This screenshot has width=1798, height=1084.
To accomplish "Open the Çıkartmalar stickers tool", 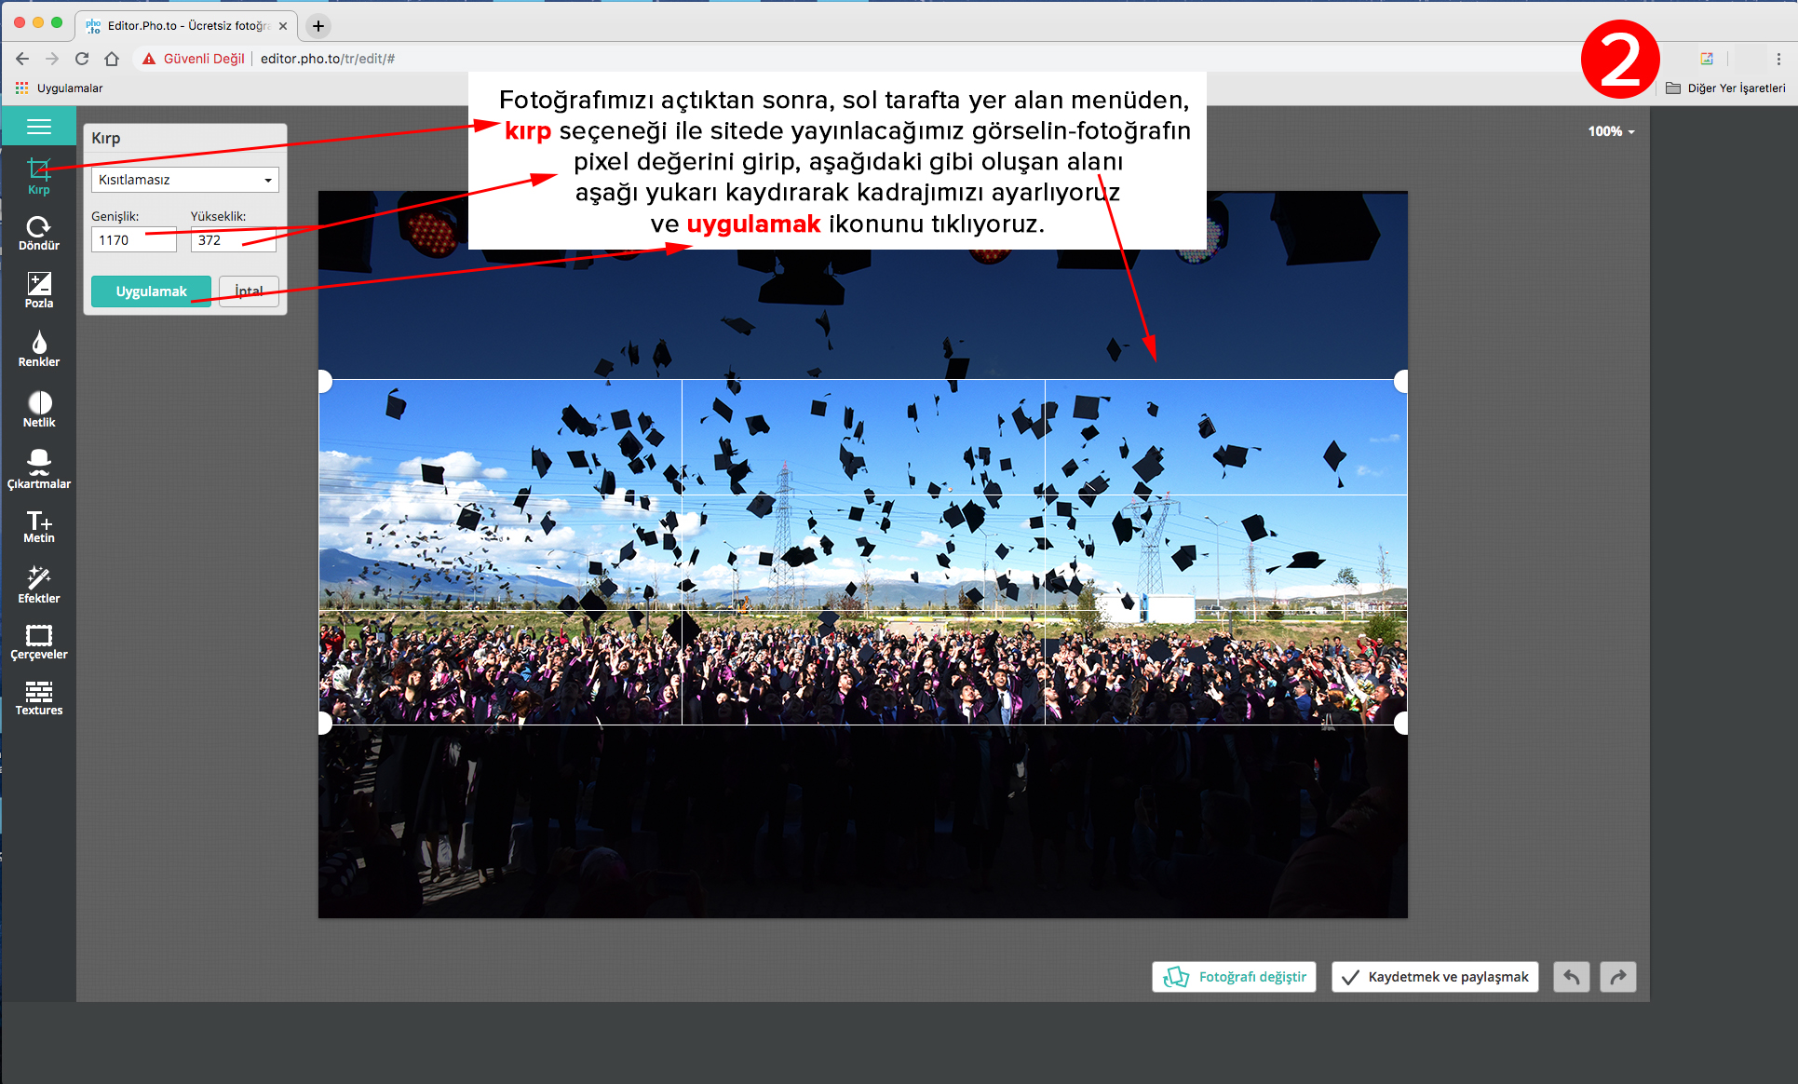I will click(38, 468).
